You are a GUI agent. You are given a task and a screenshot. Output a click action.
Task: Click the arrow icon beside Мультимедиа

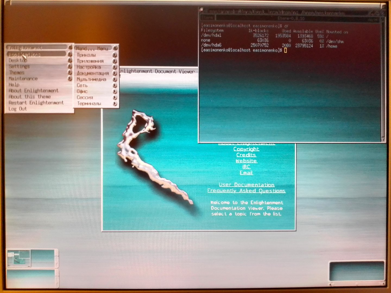point(115,79)
